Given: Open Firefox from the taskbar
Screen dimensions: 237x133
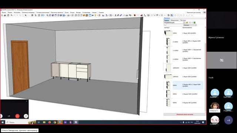Looking at the screenshot, I should pos(49,122).
